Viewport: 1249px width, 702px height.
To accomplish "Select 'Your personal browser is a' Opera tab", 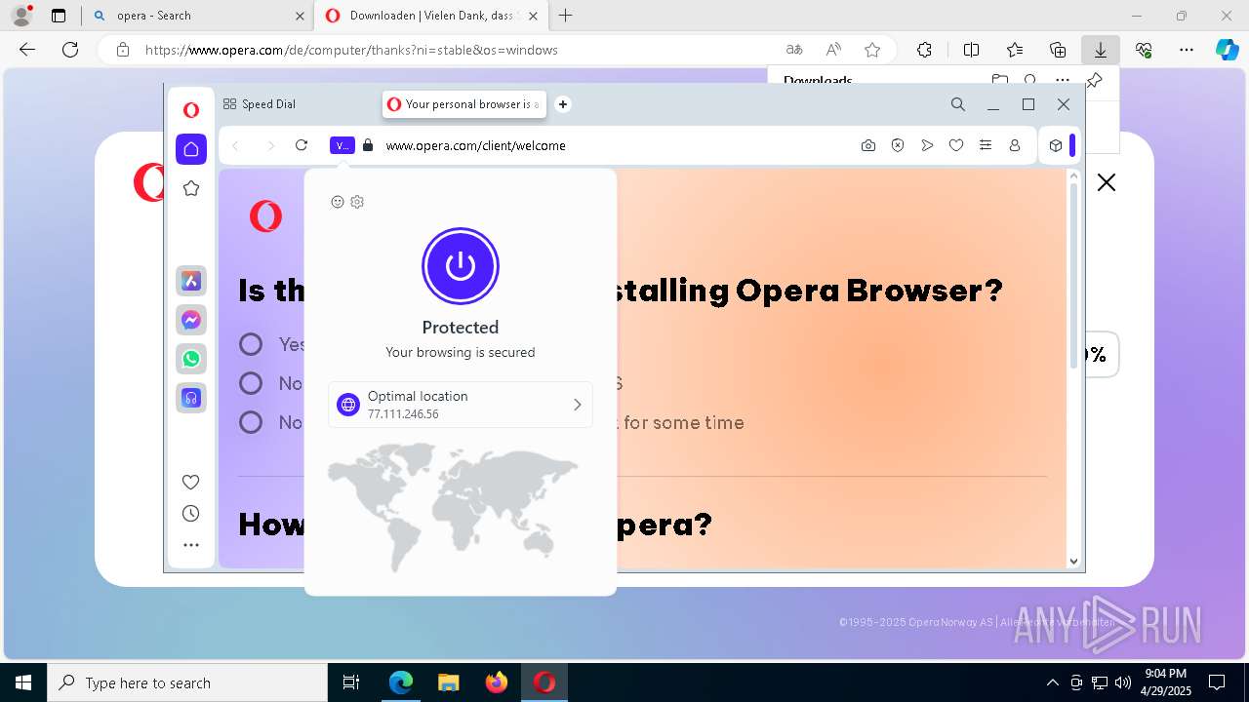I will (x=464, y=104).
